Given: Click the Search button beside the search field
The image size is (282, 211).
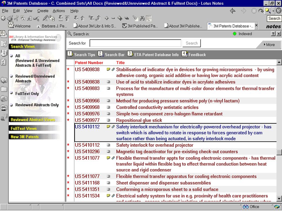Looking at the screenshot, I should 192,43.
